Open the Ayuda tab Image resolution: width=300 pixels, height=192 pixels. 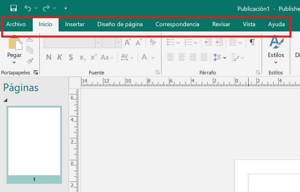276,24
